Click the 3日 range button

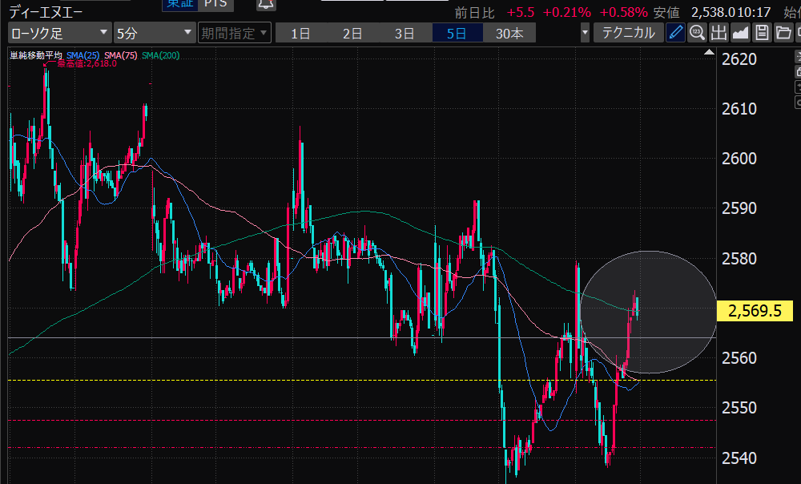405,33
